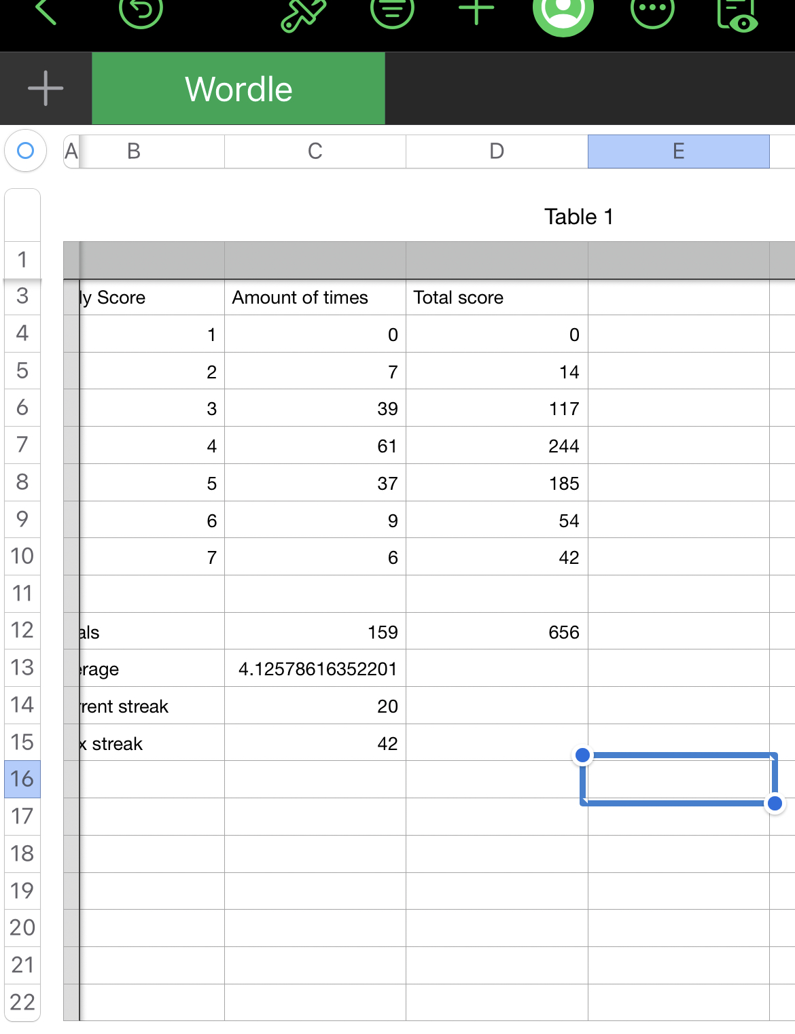Select the "als" totals label cell
Viewport: 795px width, 1034px height.
click(152, 631)
